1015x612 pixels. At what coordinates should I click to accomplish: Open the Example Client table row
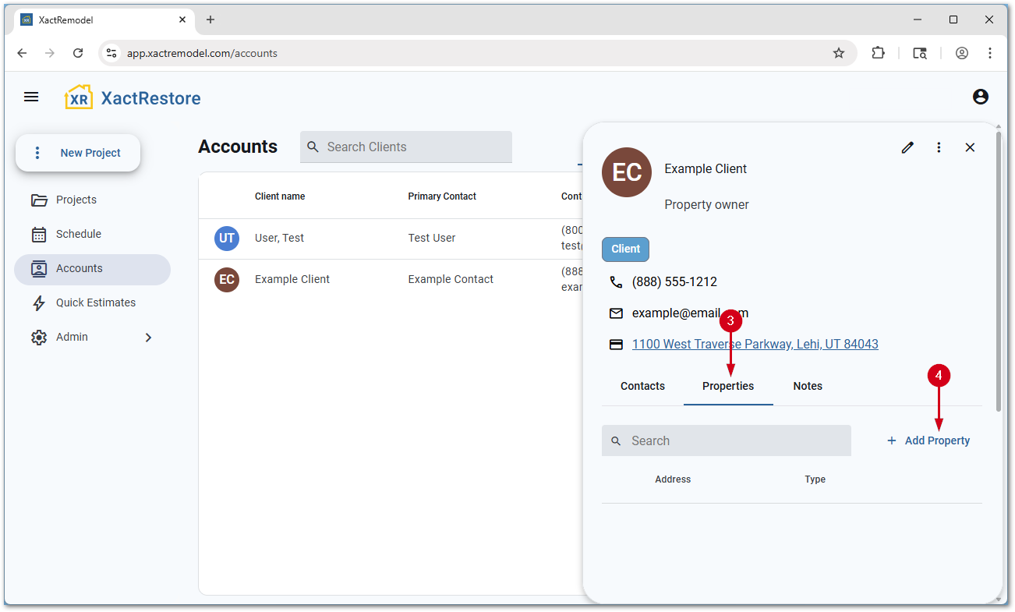click(x=391, y=280)
